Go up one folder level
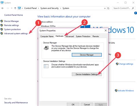Viewport: 137px width, 106px height. [x=15, y=8]
